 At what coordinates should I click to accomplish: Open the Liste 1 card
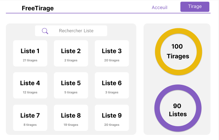pos(30,53)
